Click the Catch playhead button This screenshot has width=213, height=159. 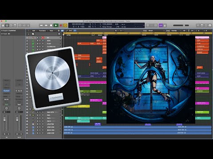tap(75, 30)
